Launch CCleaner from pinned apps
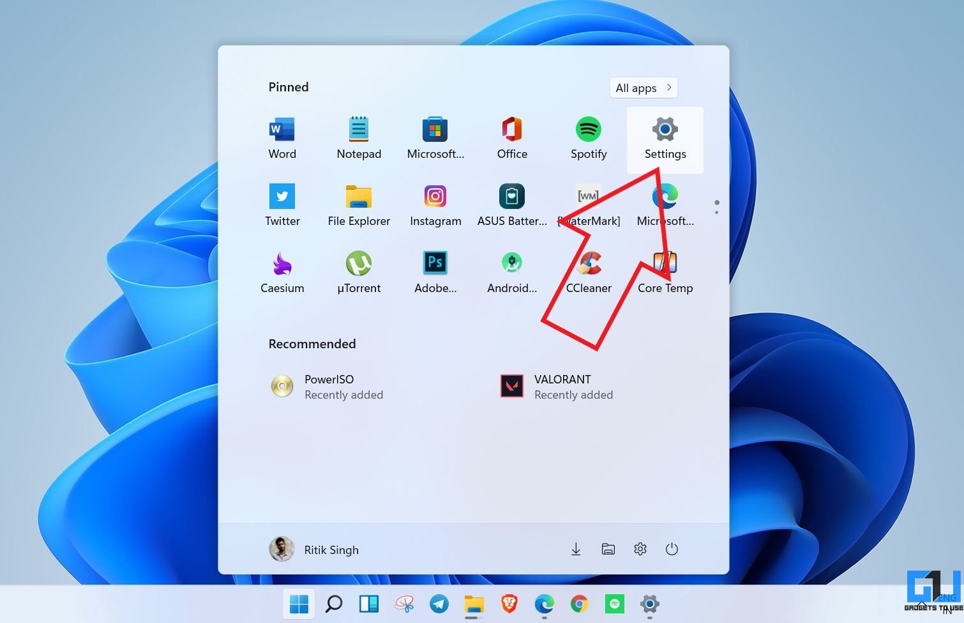 point(589,273)
